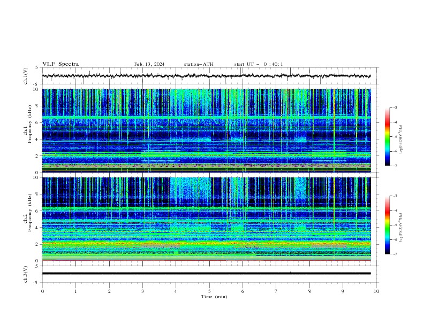Click time axis tick label "4"
424x327 pixels.
tap(176, 291)
